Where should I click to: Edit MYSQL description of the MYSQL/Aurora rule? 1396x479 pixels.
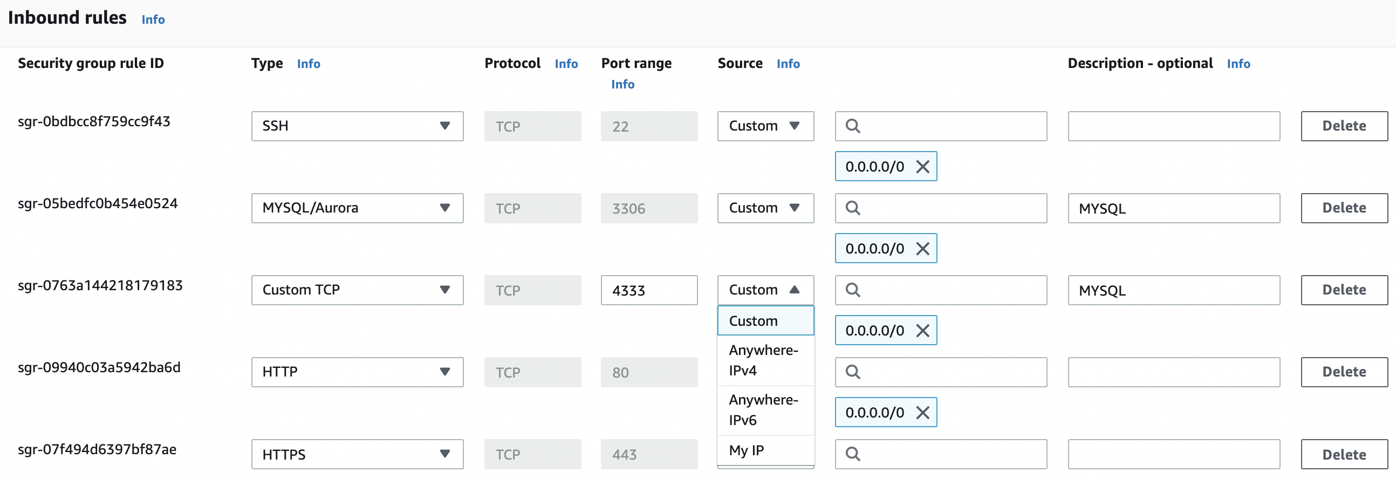[1174, 208]
